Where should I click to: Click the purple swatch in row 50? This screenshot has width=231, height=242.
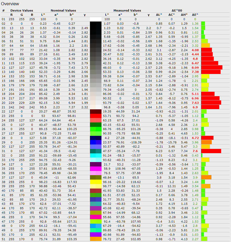(x=95, y=234)
